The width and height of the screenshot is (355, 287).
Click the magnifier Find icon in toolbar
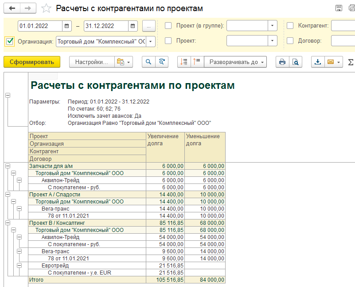(148, 62)
